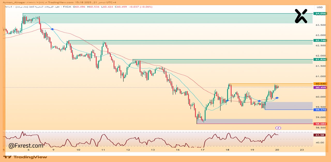The image size is (331, 162).
Task: Click date 23 on the time axis
Action: click(302, 150)
